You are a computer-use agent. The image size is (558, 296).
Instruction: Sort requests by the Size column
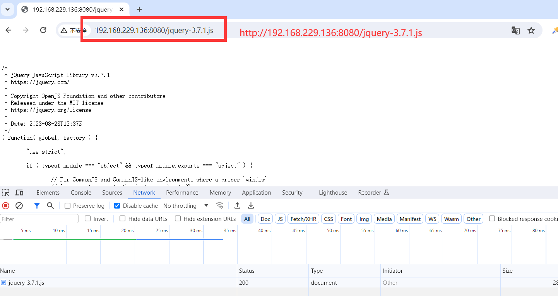click(529, 271)
